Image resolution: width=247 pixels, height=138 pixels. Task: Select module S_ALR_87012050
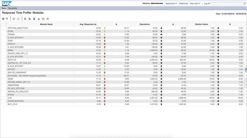click(x=16, y=47)
